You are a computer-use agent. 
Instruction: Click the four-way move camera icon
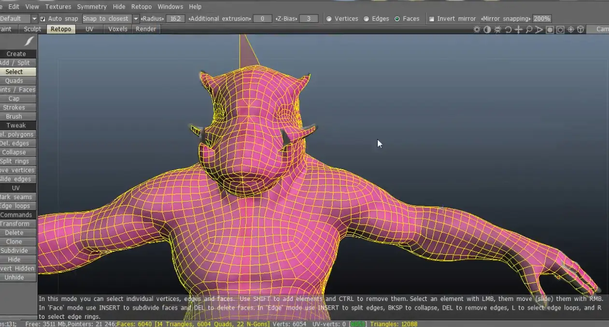[519, 29]
